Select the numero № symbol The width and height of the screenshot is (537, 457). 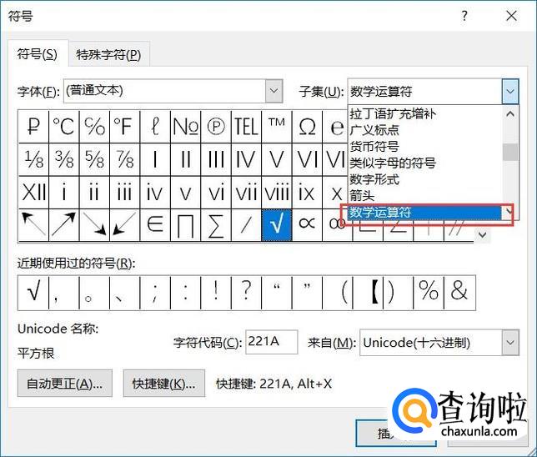pos(186,127)
